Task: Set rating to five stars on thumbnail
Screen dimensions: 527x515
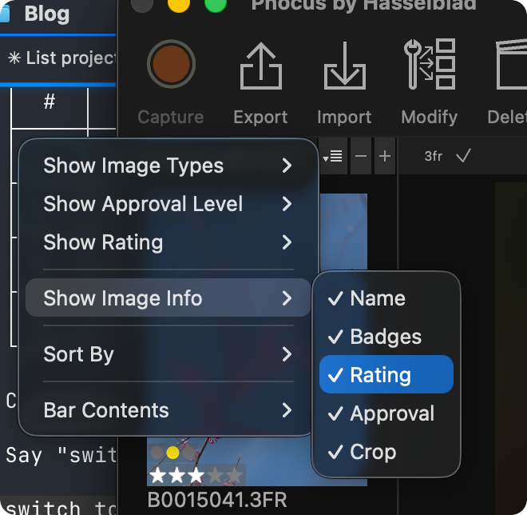Action: click(234, 476)
